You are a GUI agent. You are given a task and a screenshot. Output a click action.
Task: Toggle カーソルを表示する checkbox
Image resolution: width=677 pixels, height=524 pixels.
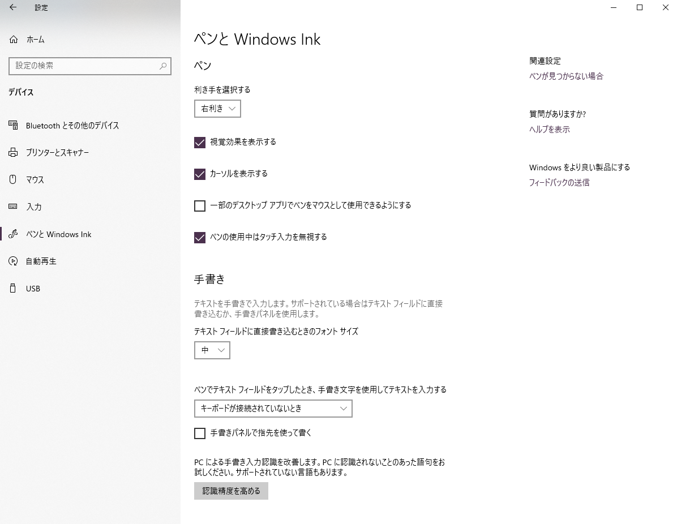pyautogui.click(x=199, y=174)
